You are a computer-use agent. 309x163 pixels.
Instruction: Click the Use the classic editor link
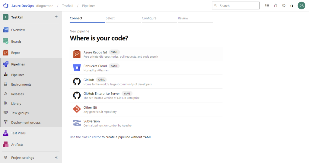[x=85, y=137]
